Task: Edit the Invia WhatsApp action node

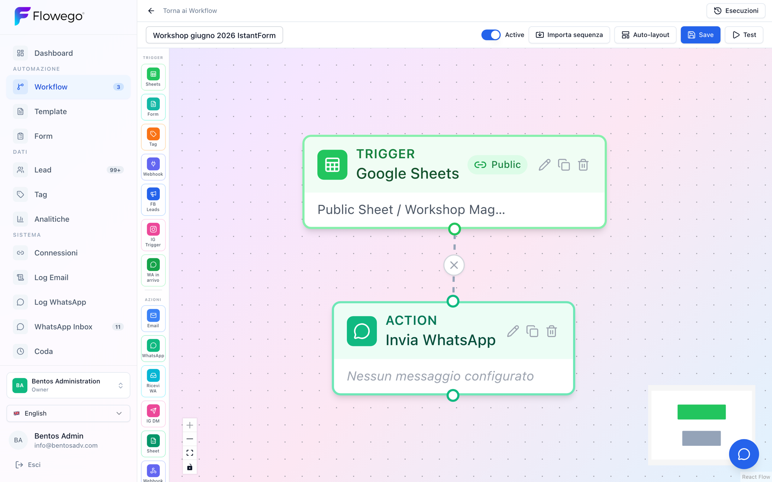Action: click(x=513, y=331)
